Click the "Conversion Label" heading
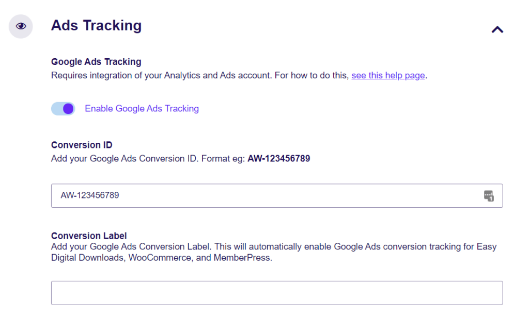This screenshot has width=529, height=316. (88, 236)
